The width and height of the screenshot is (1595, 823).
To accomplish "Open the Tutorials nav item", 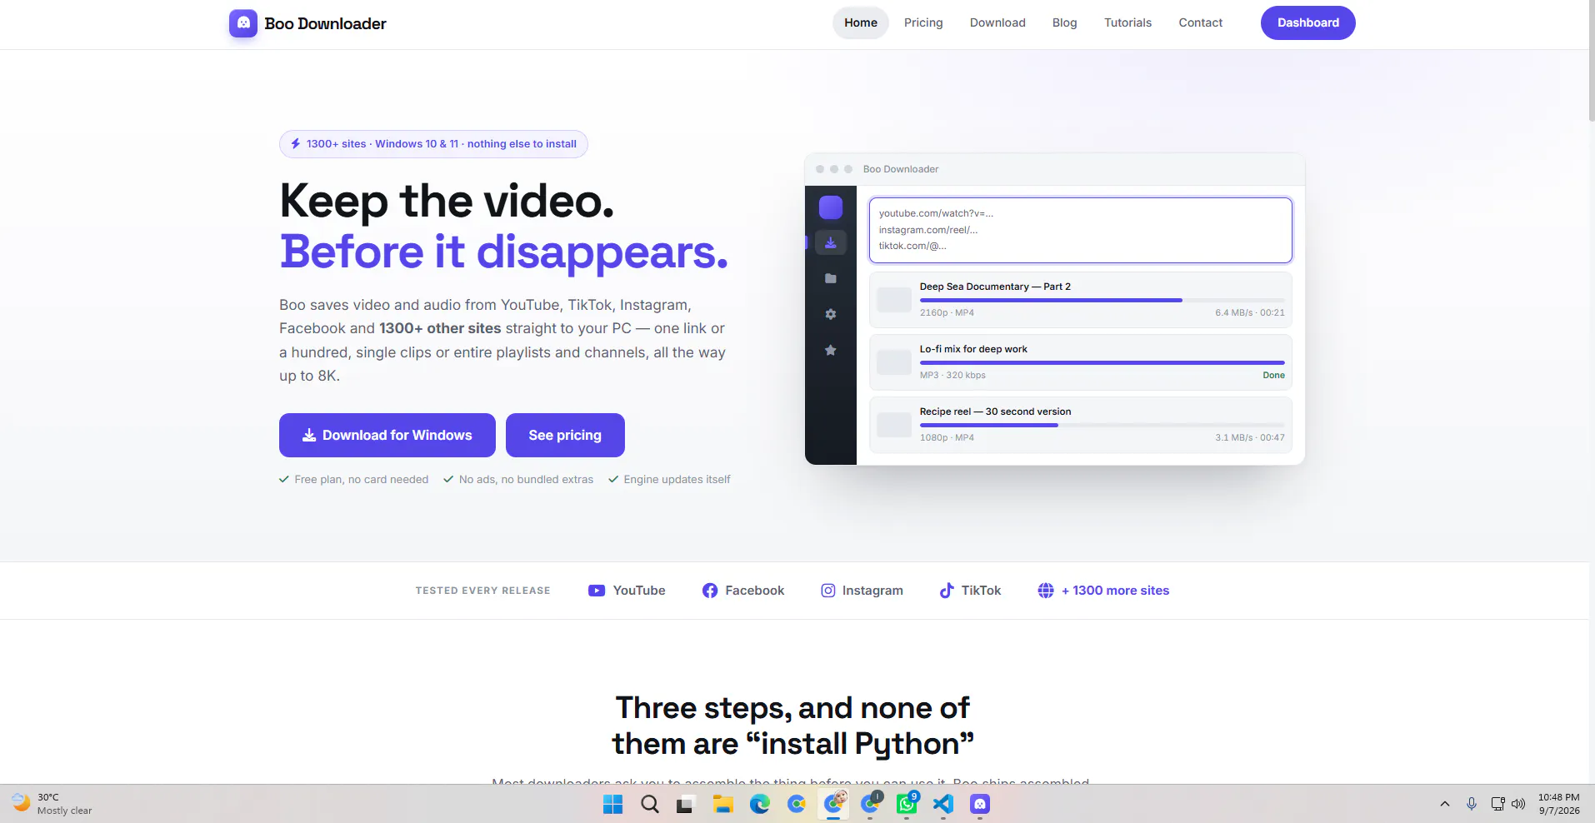I will (x=1127, y=22).
